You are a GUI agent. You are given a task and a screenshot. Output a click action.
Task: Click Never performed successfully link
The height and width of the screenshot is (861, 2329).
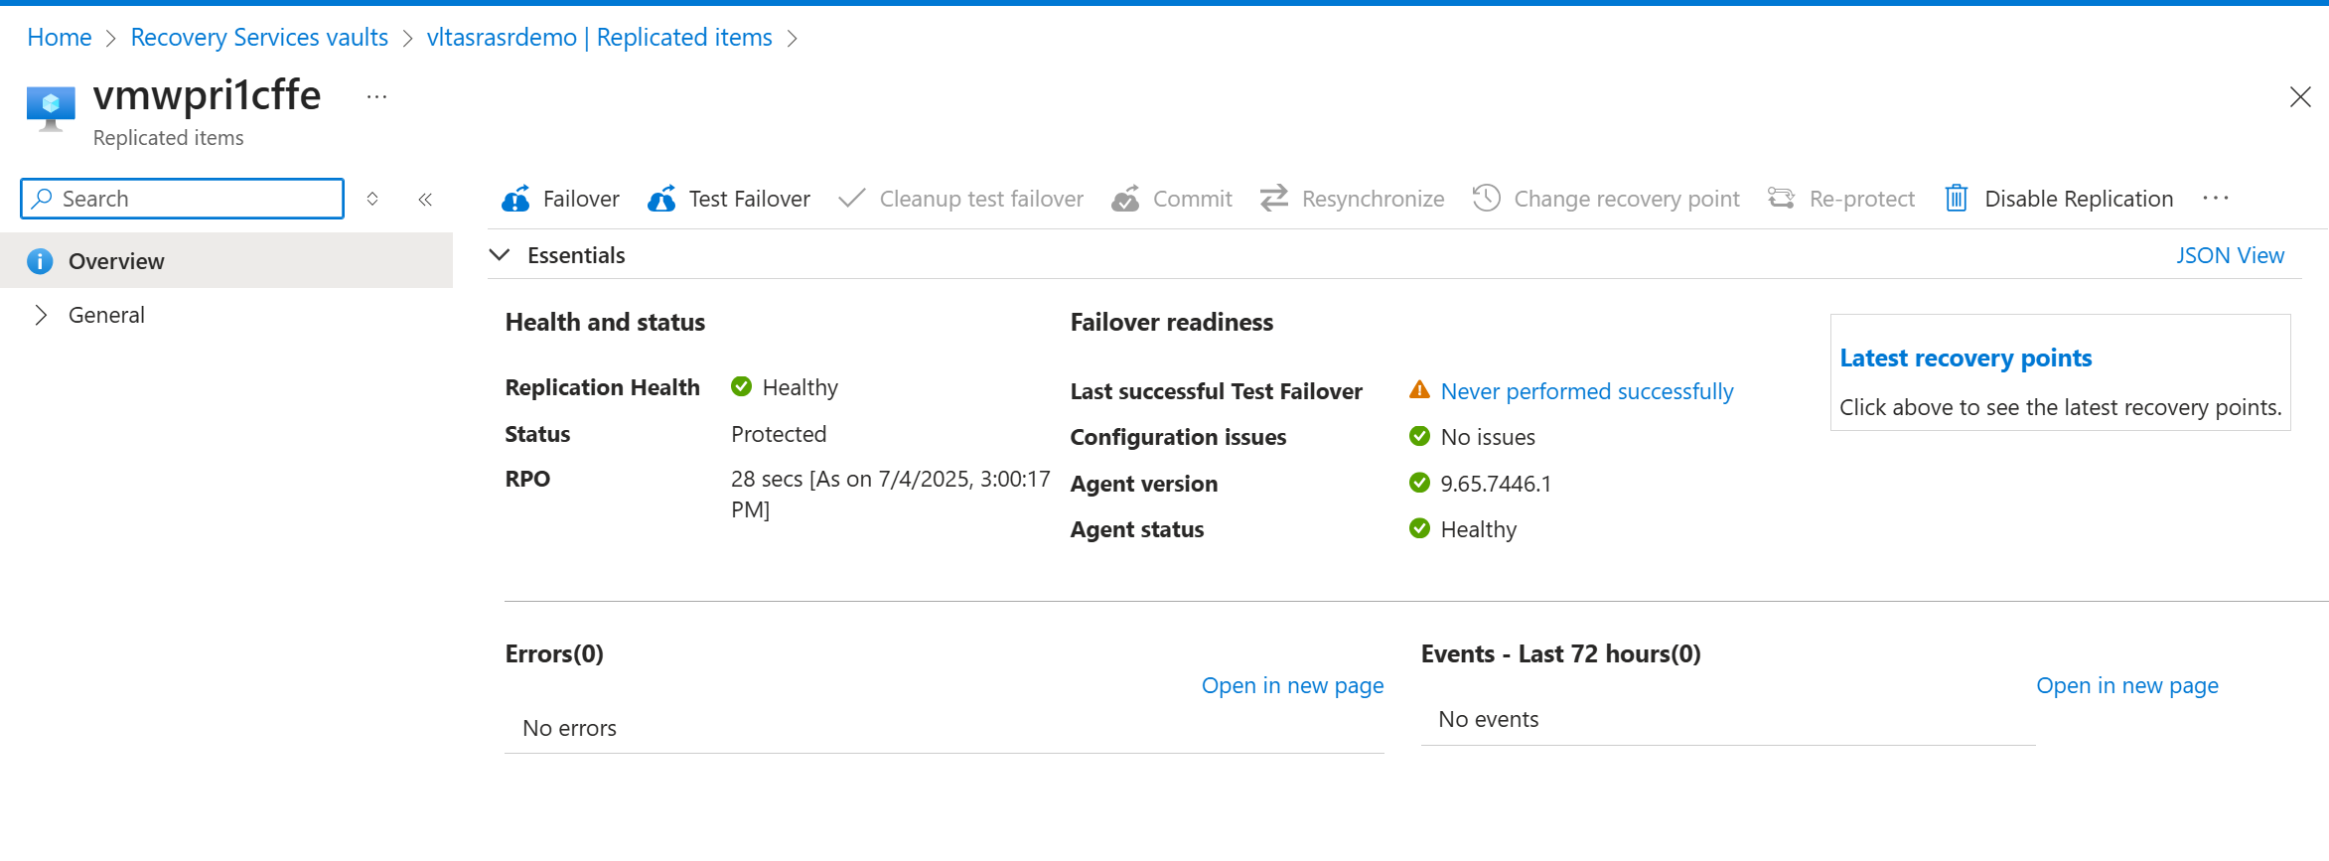tap(1586, 391)
